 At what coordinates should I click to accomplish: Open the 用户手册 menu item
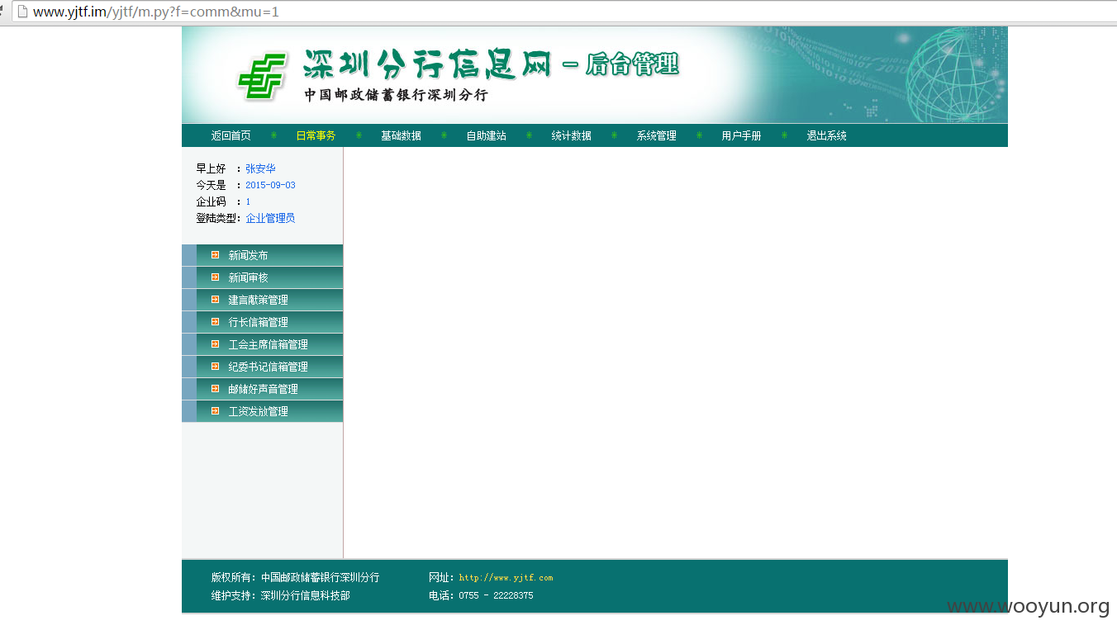pyautogui.click(x=741, y=135)
